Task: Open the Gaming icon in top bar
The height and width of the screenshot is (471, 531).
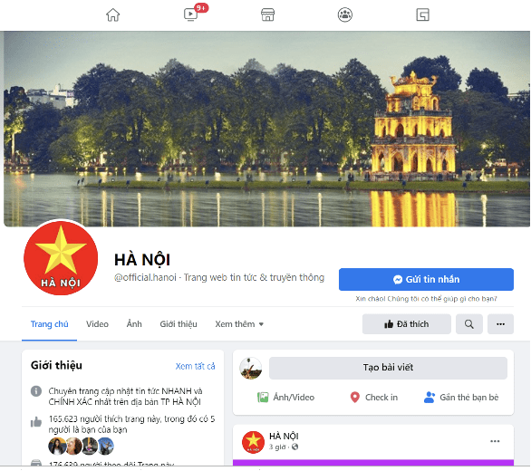Action: pos(422,14)
